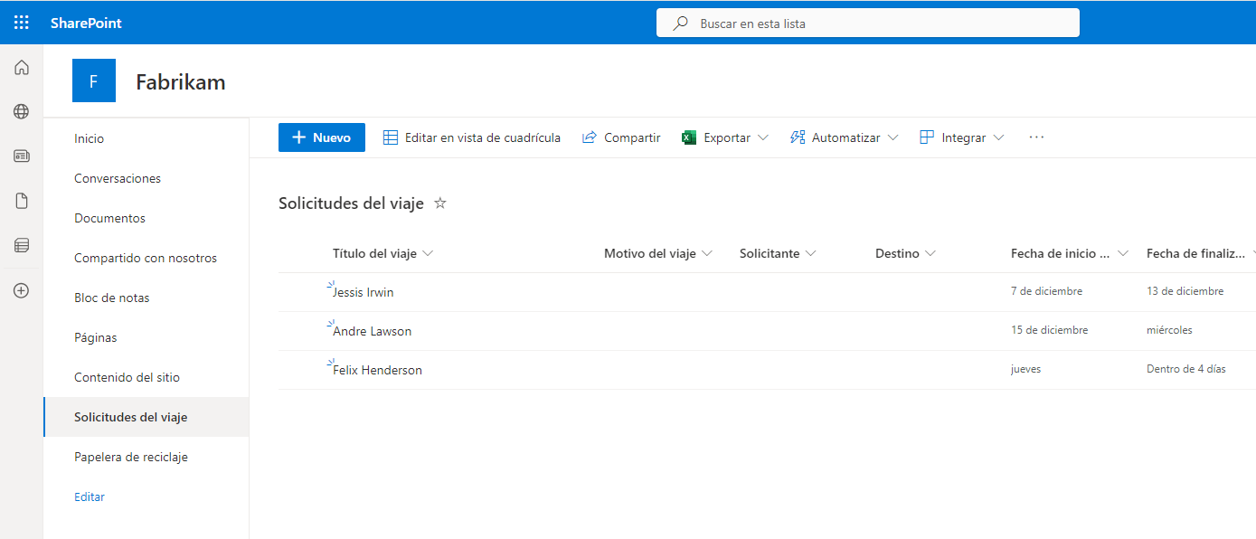
Task: Open the Integrar dropdown
Action: pyautogui.click(x=960, y=137)
